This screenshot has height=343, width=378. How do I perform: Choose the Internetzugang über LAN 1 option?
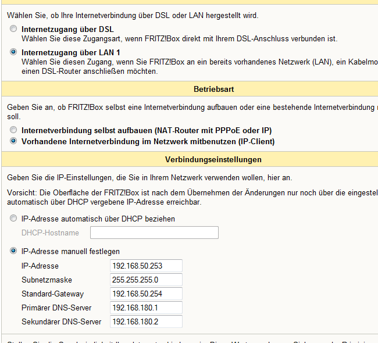pyautogui.click(x=13, y=52)
